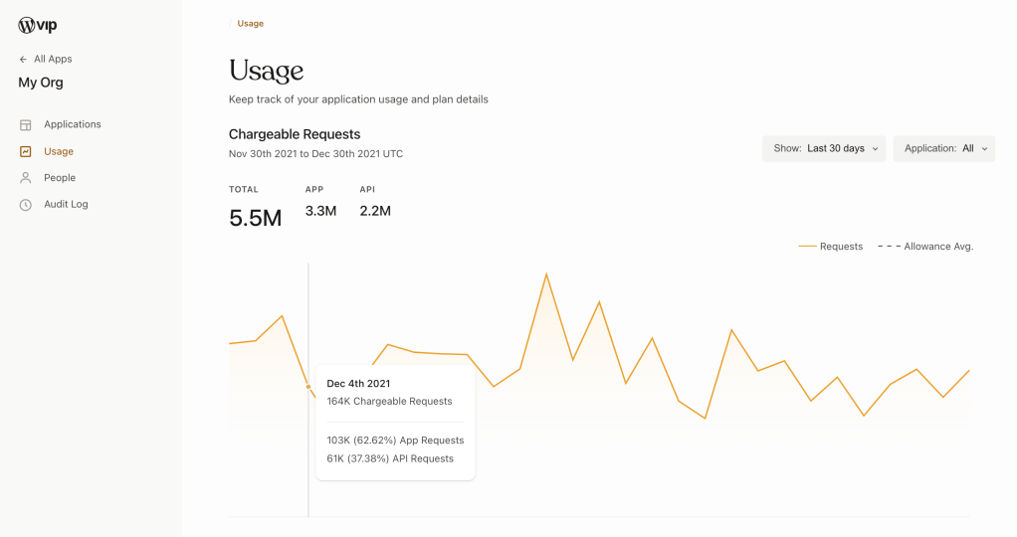This screenshot has width=1017, height=537.
Task: Click the Dec 4th data point marker
Action: coord(308,387)
